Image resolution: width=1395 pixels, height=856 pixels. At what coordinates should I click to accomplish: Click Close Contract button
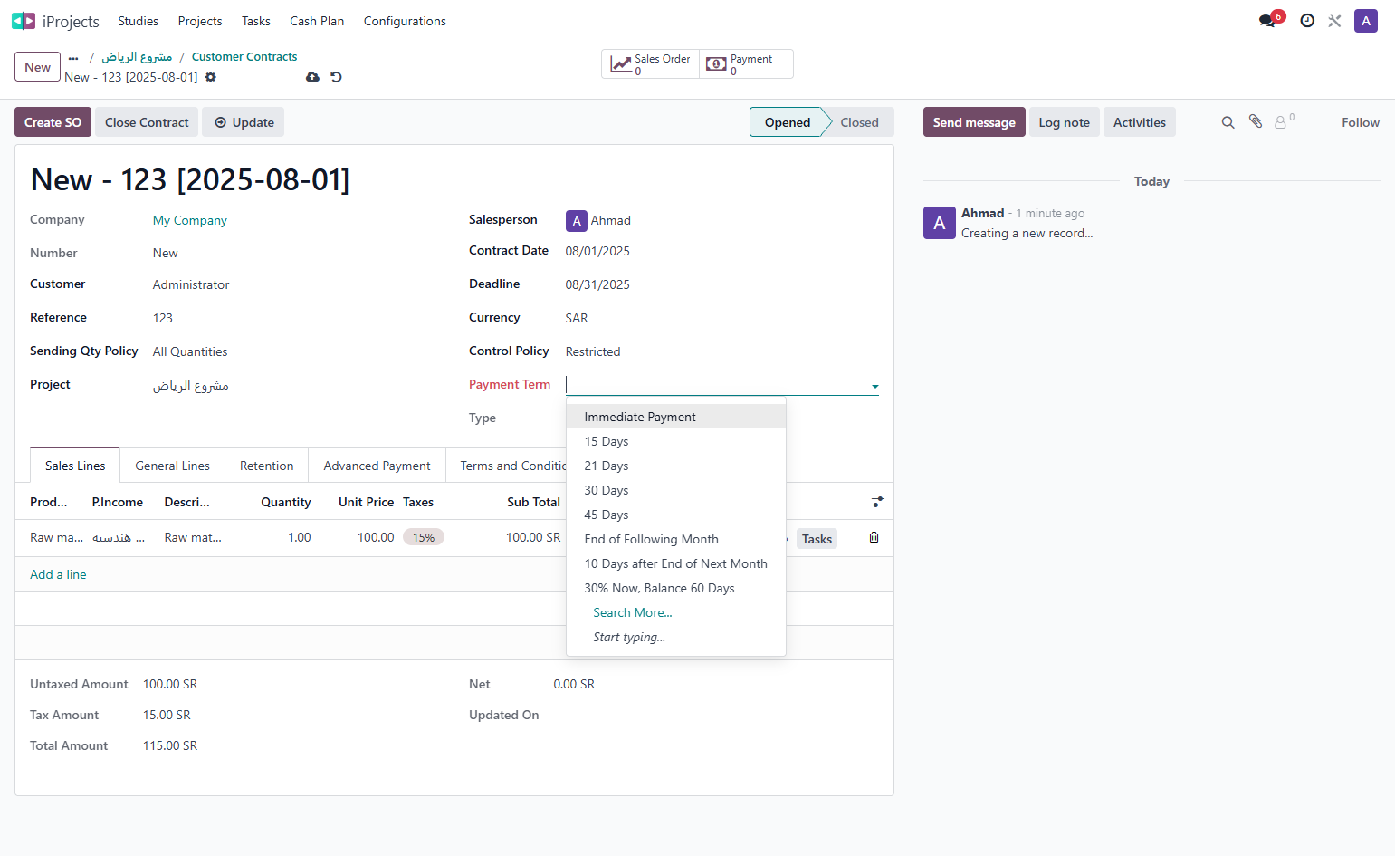[147, 122]
